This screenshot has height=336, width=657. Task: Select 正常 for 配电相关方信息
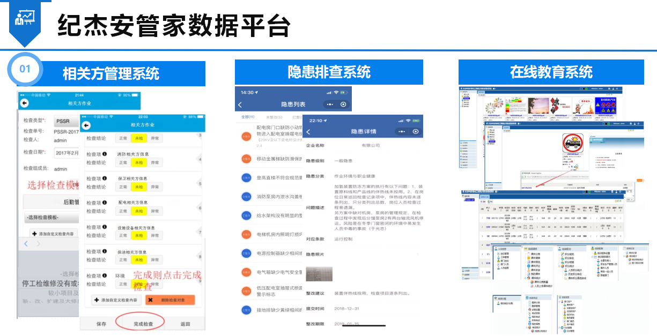(x=123, y=211)
